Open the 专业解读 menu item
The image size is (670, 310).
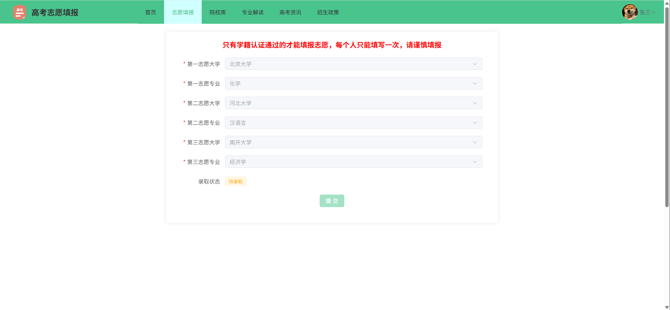tap(252, 12)
